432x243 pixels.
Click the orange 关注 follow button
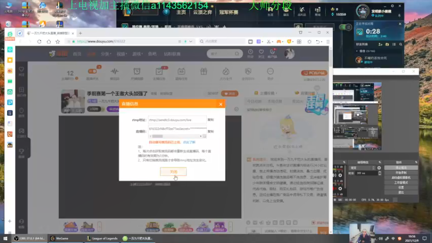click(x=230, y=93)
